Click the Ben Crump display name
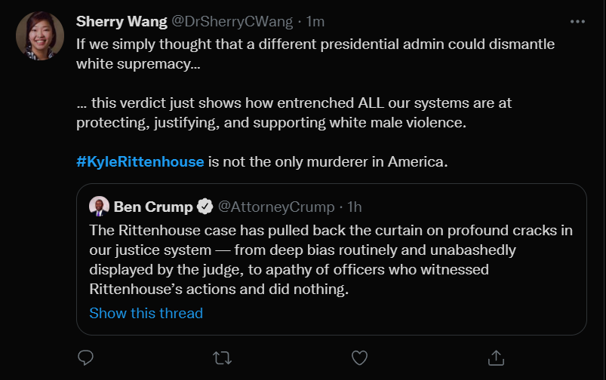The height and width of the screenshot is (380, 606). (x=153, y=206)
